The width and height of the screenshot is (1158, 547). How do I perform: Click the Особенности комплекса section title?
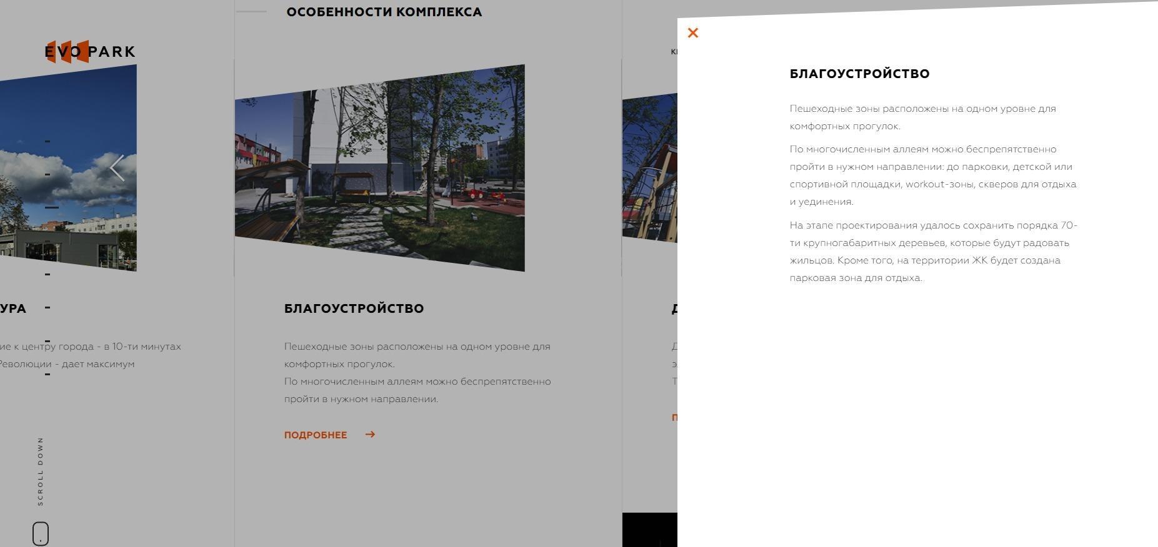click(x=384, y=12)
